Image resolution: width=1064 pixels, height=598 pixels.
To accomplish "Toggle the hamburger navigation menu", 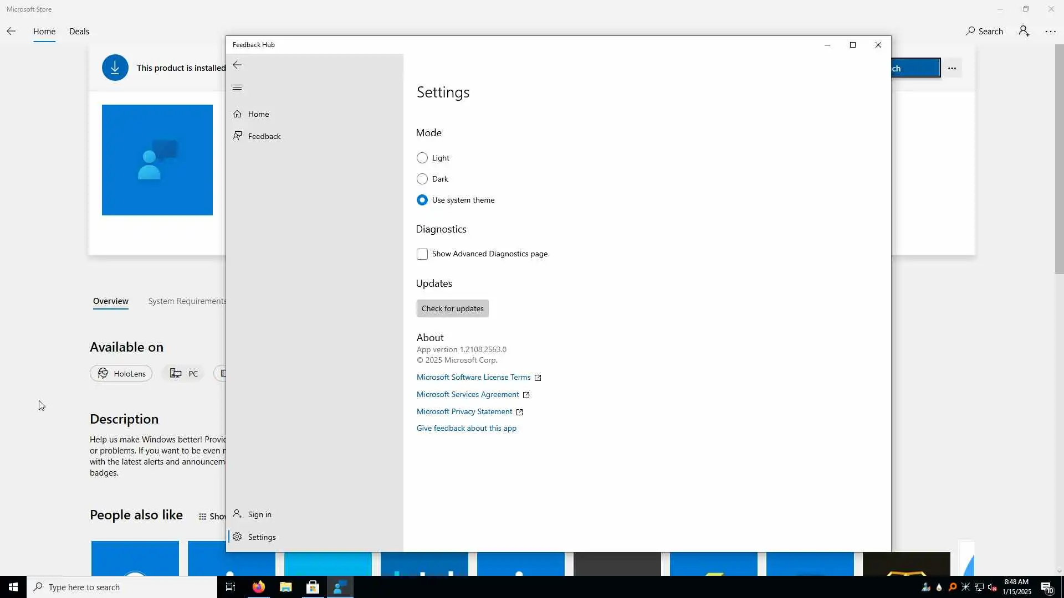I will (x=237, y=87).
